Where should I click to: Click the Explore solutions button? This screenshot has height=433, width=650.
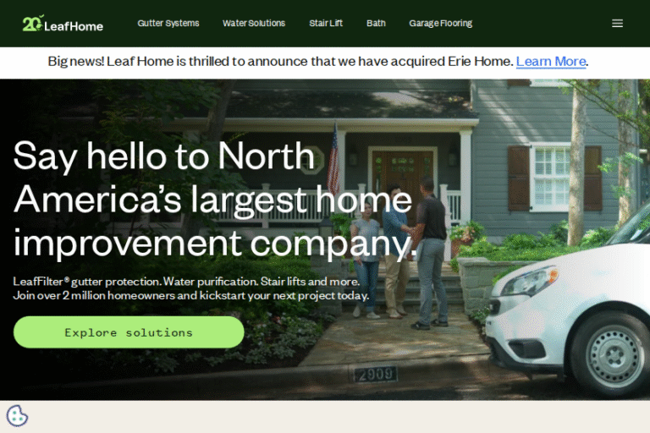(129, 332)
